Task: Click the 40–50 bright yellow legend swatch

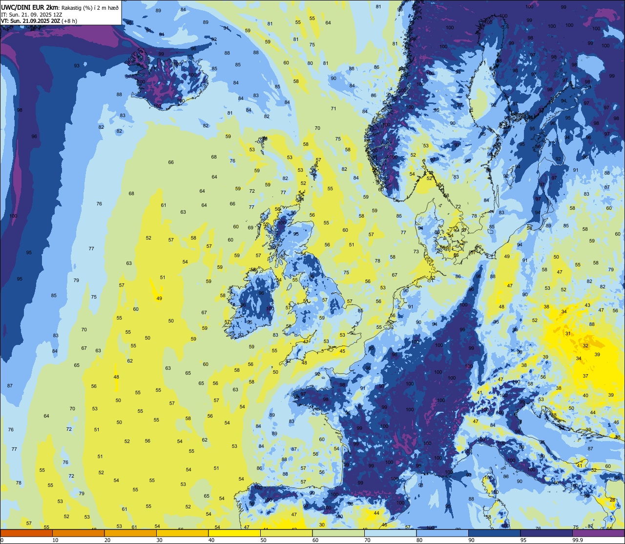Action: coord(234,533)
